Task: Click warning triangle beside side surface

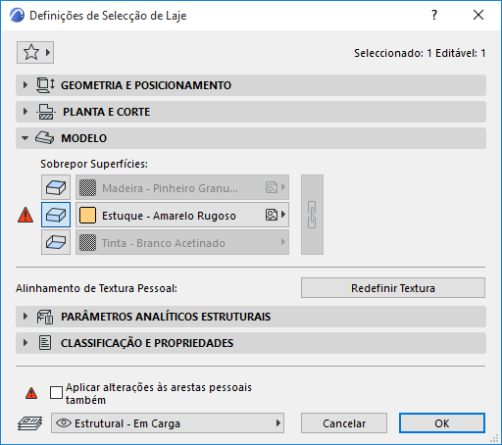Action: coord(25,215)
